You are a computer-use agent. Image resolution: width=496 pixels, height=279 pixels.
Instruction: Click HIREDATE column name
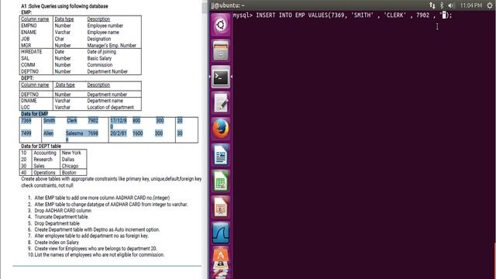pyautogui.click(x=31, y=52)
